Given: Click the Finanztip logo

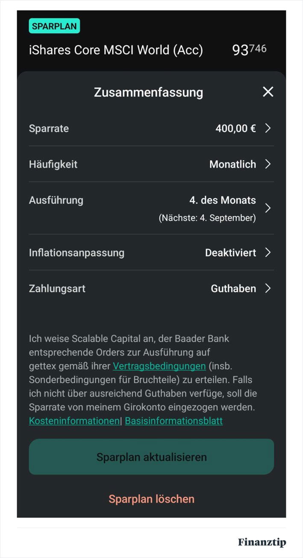Looking at the screenshot, I should pos(262,542).
